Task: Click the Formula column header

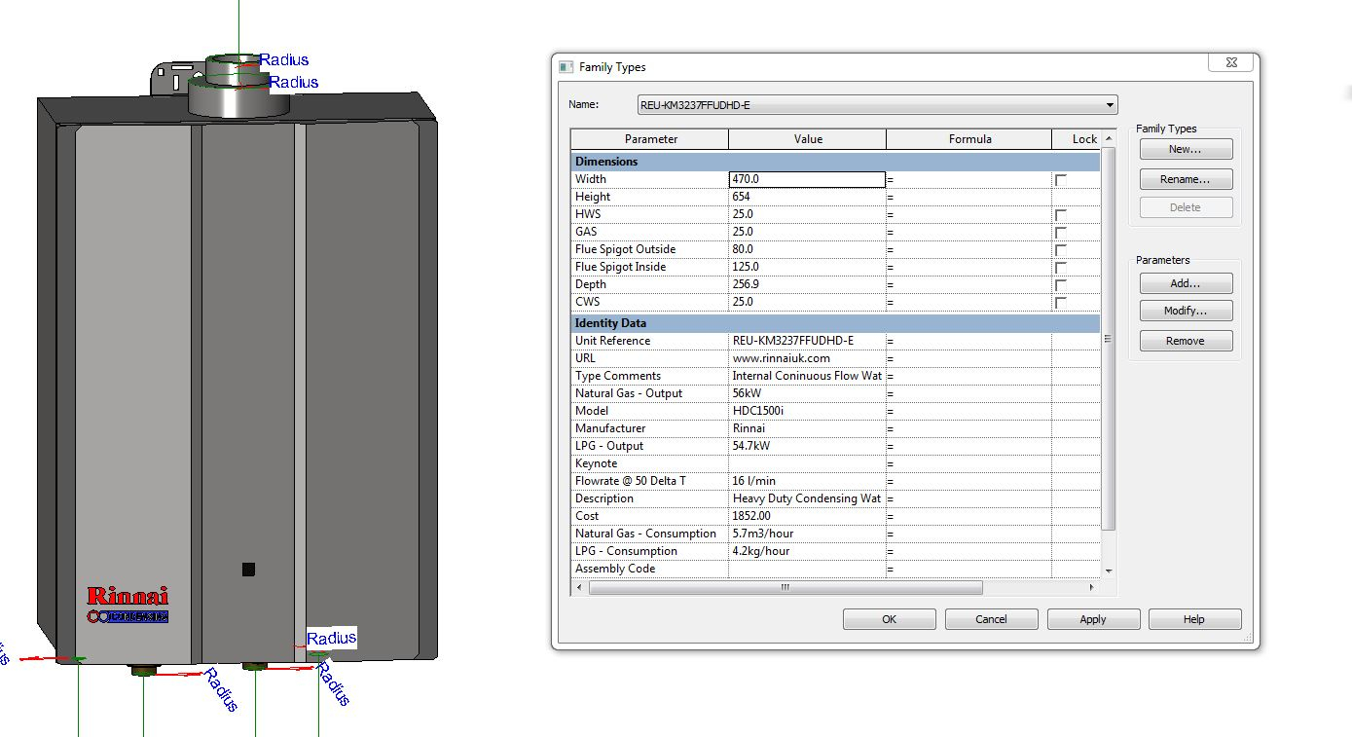Action: [969, 139]
